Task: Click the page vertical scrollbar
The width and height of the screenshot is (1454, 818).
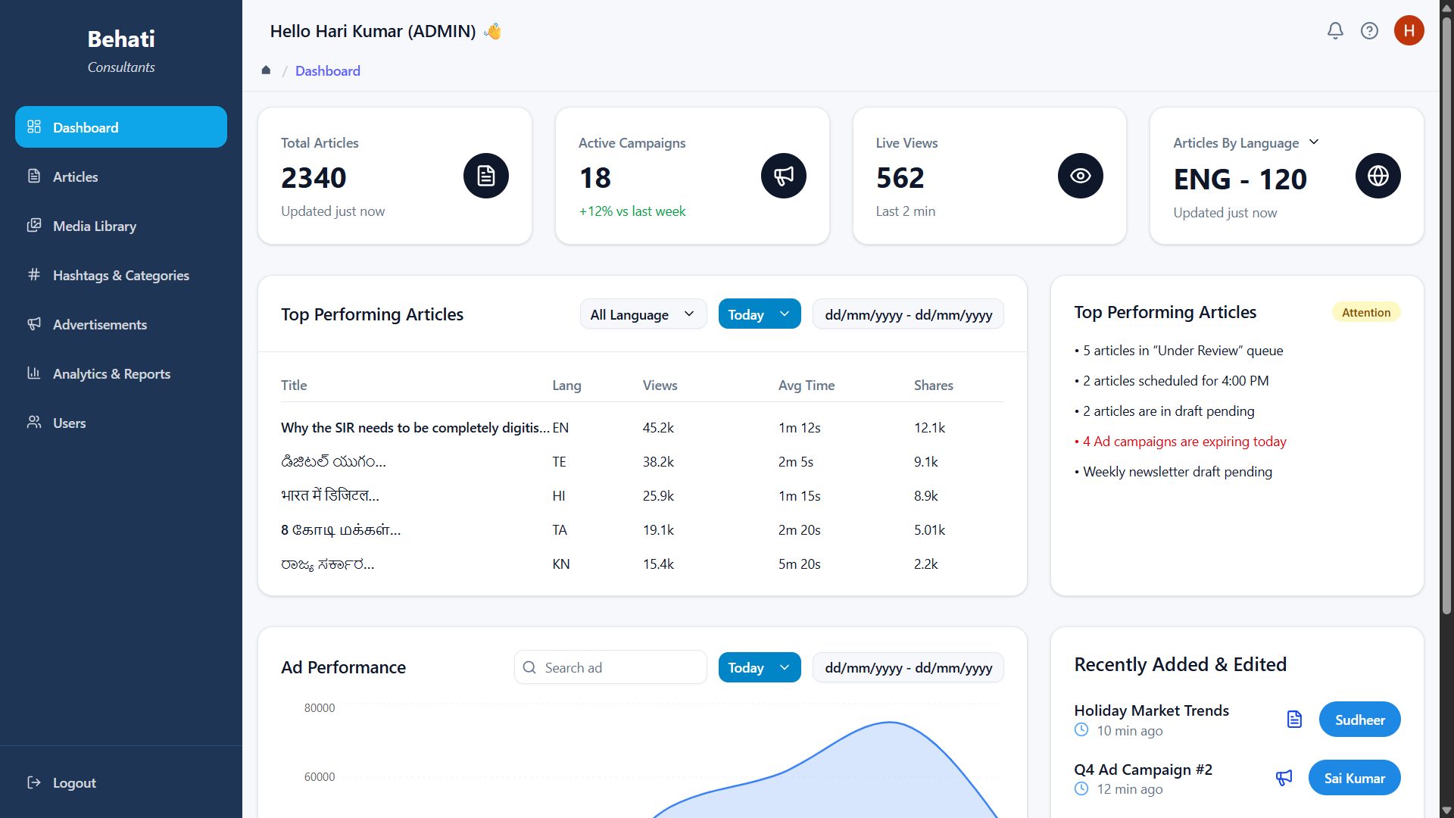Action: [x=1446, y=303]
